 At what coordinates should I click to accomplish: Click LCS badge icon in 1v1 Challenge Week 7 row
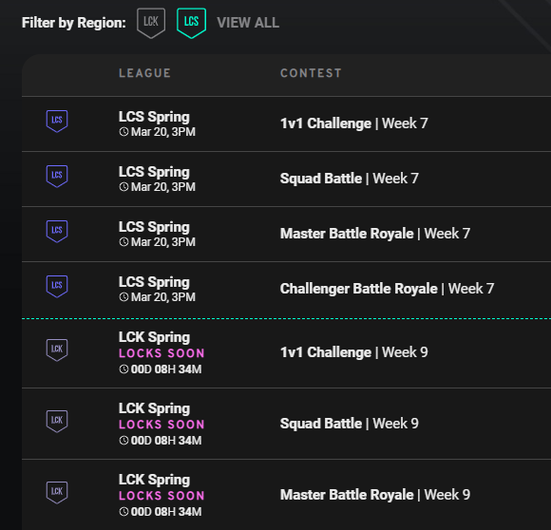(x=57, y=122)
